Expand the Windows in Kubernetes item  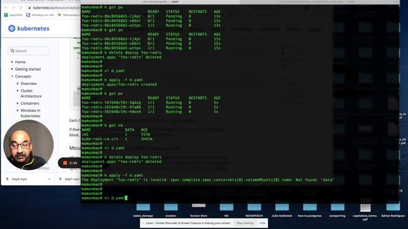point(17,110)
